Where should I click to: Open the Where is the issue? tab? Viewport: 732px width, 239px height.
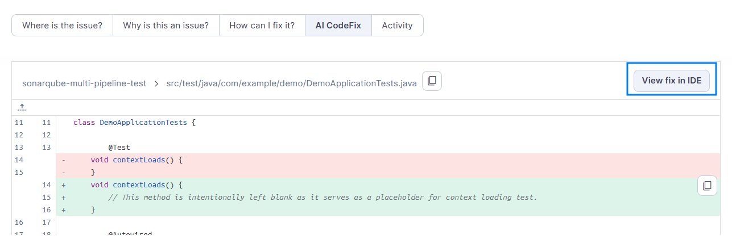pos(62,26)
